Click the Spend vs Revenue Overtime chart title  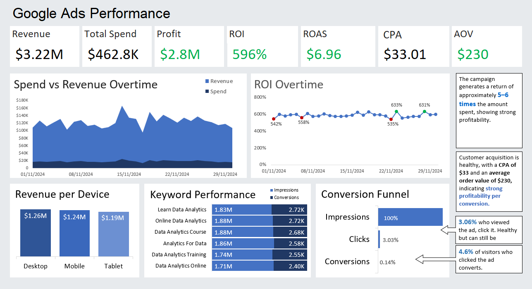pos(86,85)
